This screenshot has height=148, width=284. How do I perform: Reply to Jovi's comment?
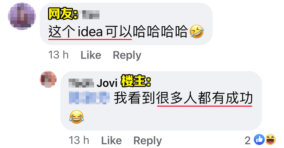[x=147, y=140]
